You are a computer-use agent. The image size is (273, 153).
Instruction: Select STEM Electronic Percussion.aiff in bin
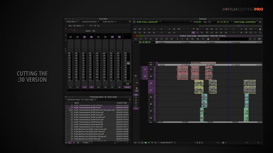tap(94, 110)
